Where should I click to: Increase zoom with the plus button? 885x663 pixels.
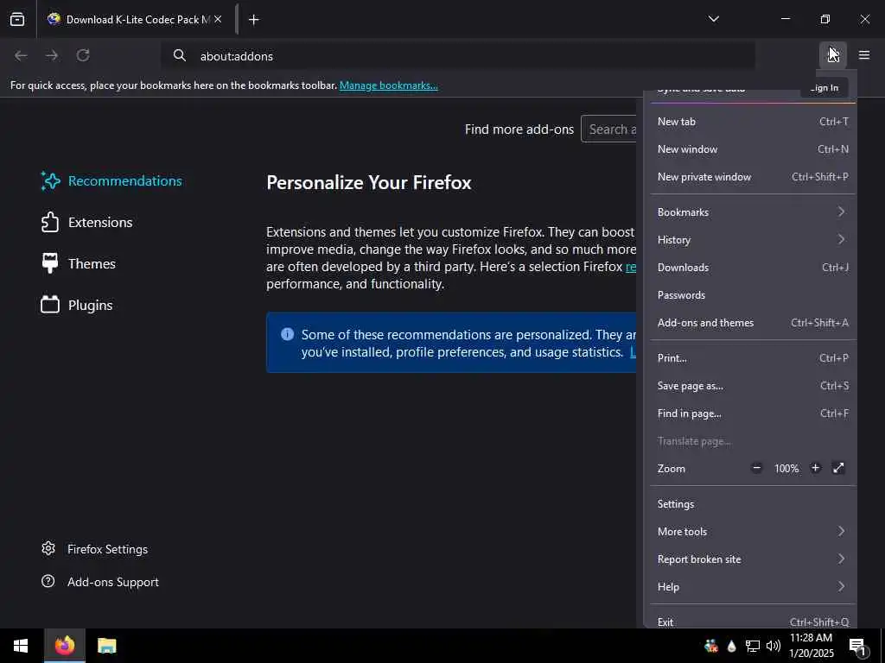pyautogui.click(x=815, y=468)
